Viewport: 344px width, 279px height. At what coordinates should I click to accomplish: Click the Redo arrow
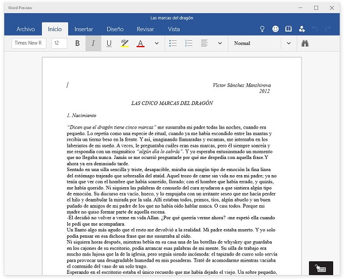tap(328, 29)
